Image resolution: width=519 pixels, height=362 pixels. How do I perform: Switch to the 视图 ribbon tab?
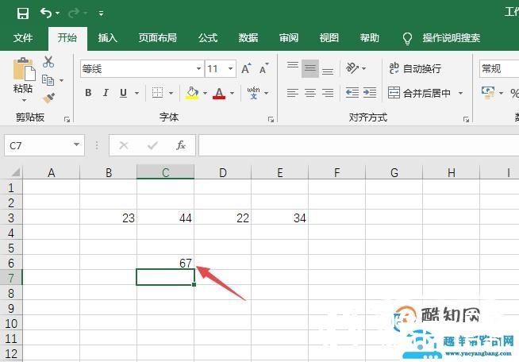[x=329, y=38]
